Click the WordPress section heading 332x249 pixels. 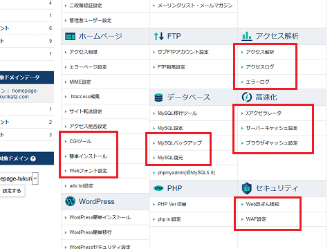tap(97, 201)
